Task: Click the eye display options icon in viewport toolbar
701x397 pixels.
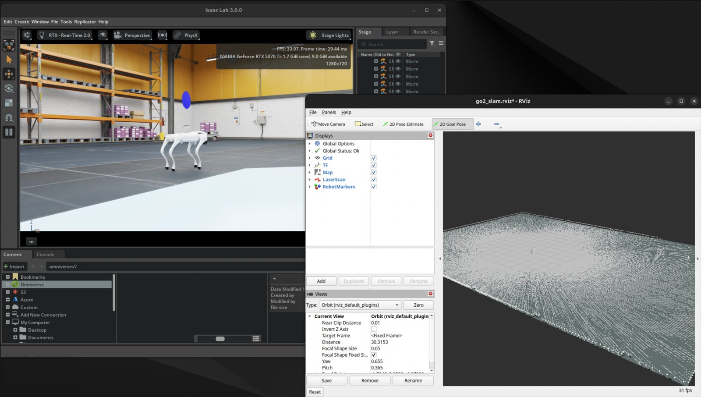Action: [103, 35]
